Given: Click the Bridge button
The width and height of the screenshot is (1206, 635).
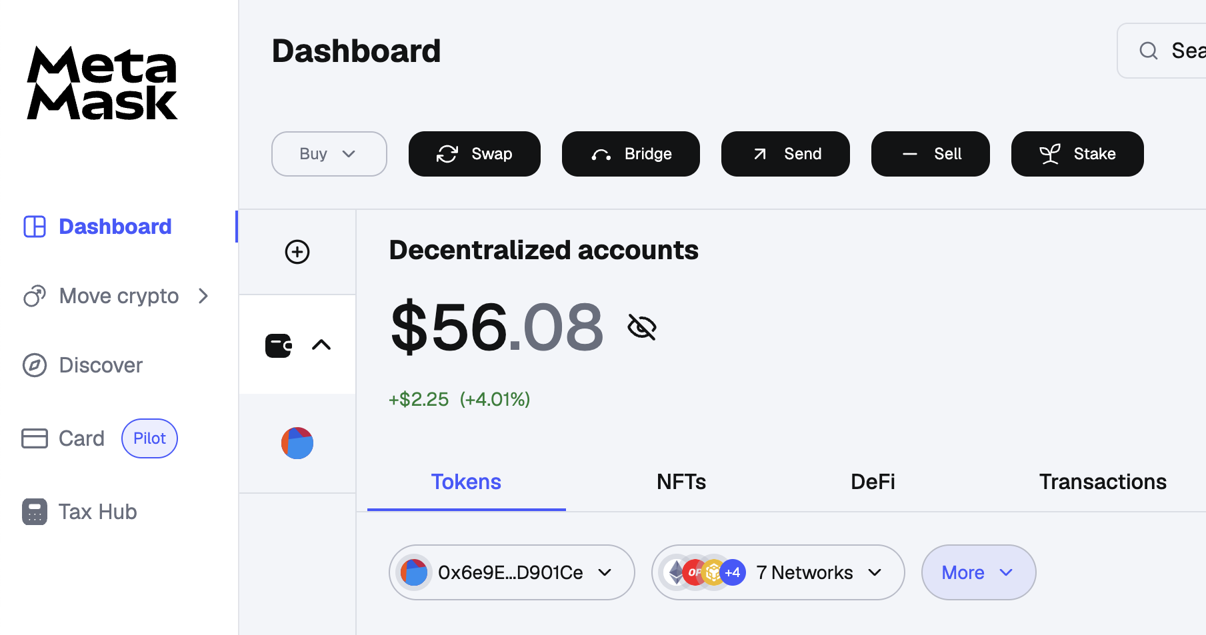Looking at the screenshot, I should [x=631, y=154].
